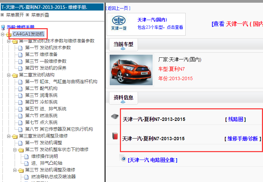Click page icon of 第二节 配气机构
Viewport: 263px width, 182px height.
click(x=20, y=89)
